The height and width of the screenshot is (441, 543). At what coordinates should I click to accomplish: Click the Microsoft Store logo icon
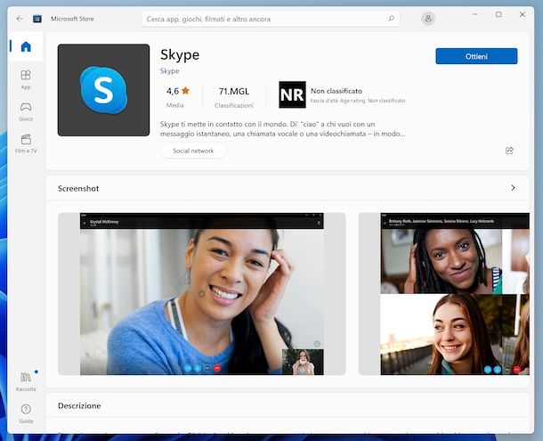(37, 19)
